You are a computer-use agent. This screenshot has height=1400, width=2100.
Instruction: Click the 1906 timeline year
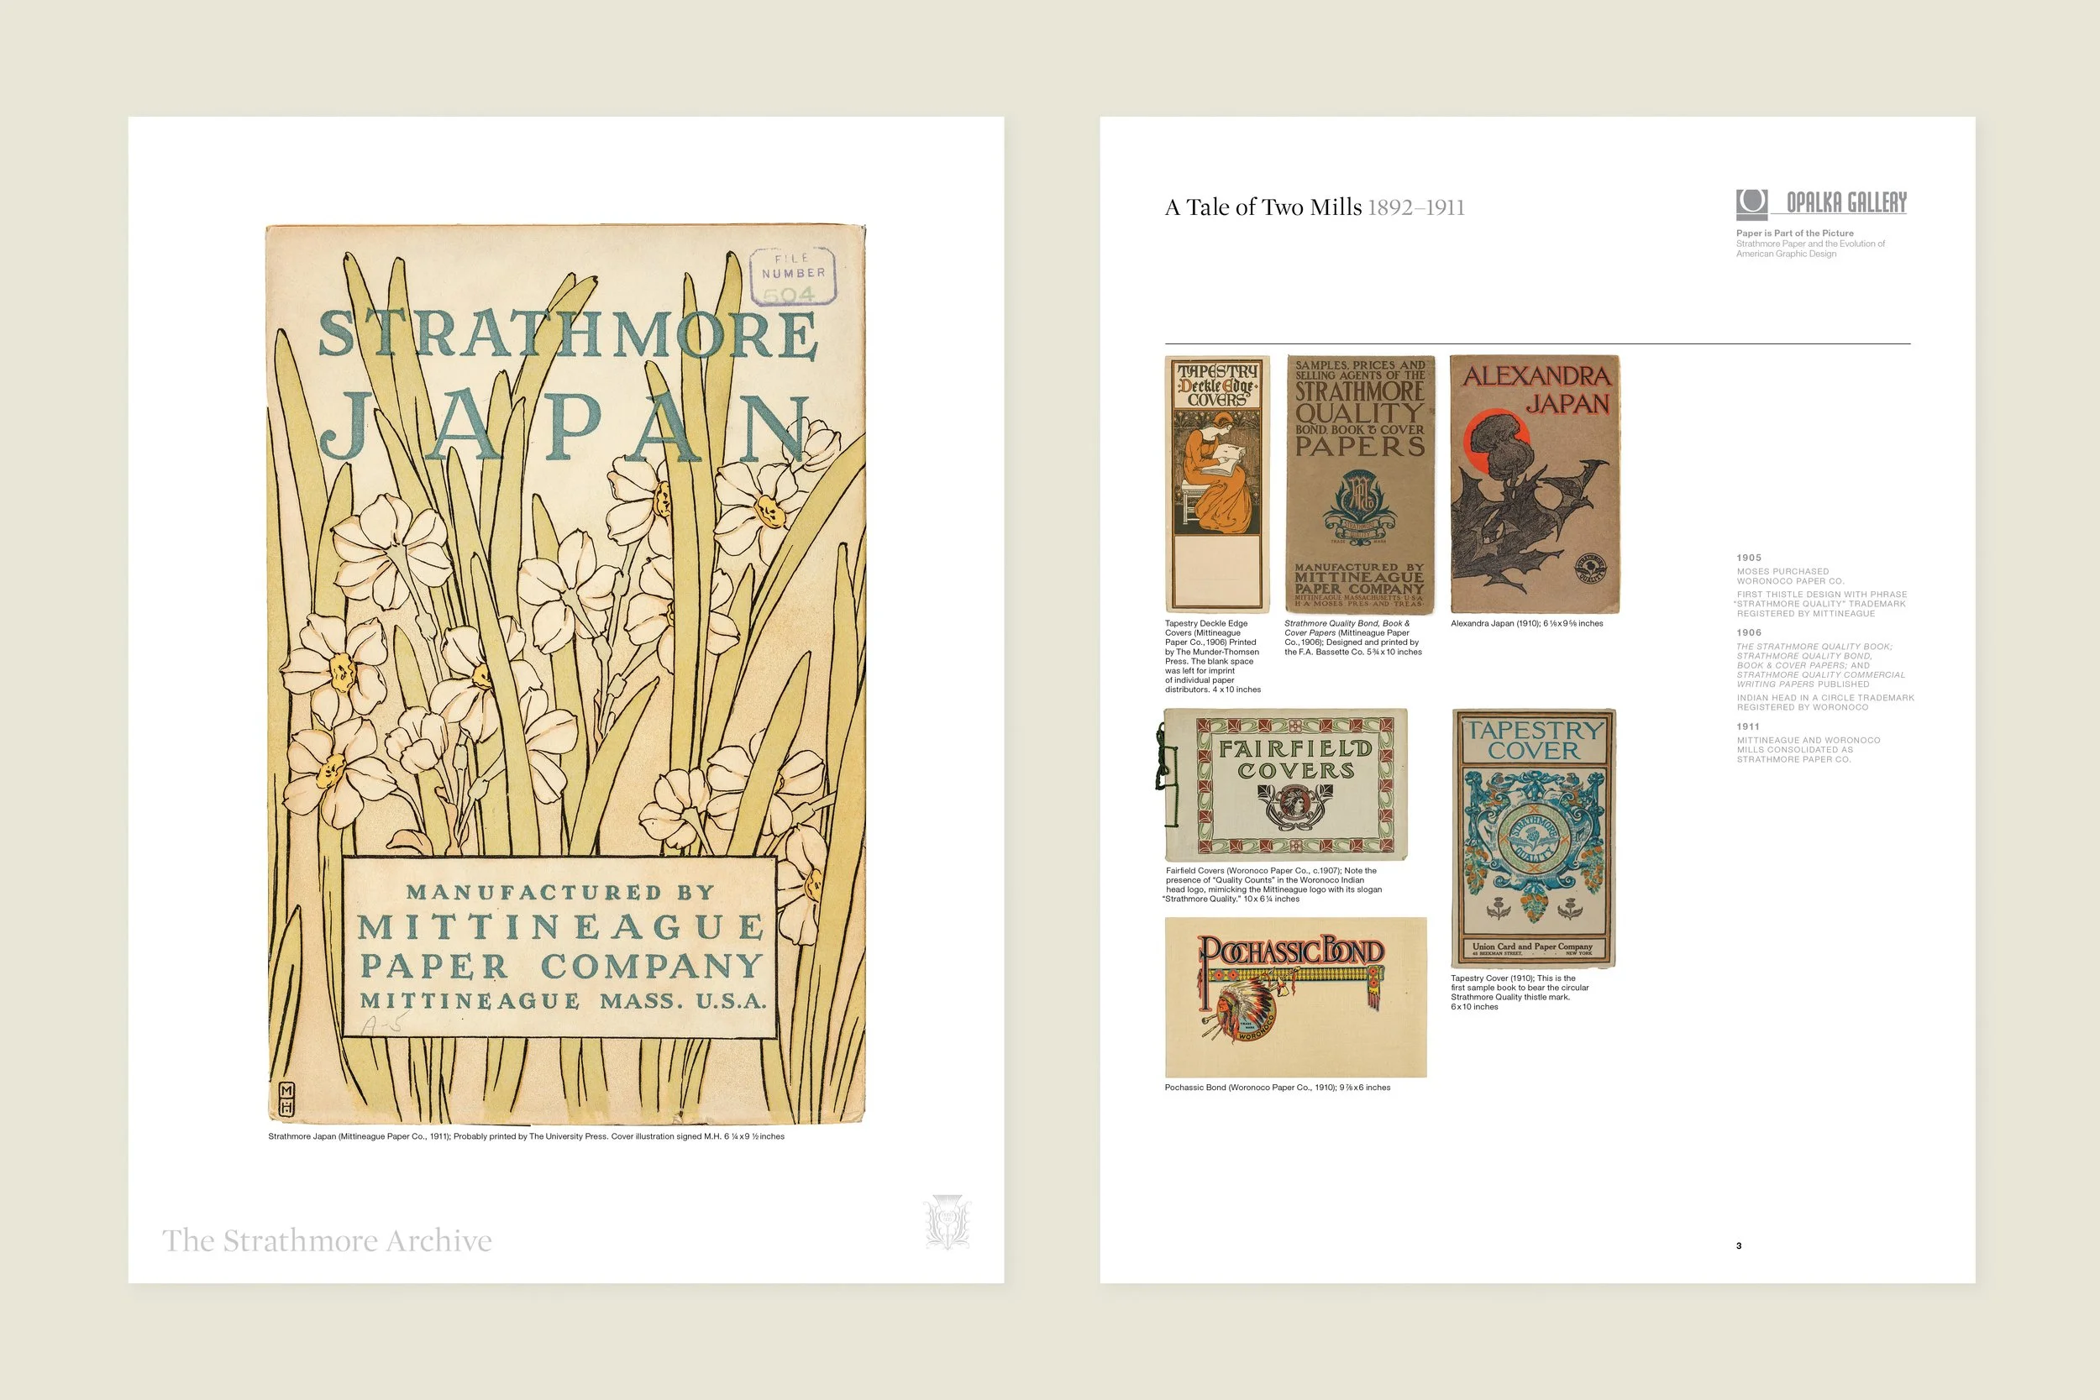point(1749,632)
